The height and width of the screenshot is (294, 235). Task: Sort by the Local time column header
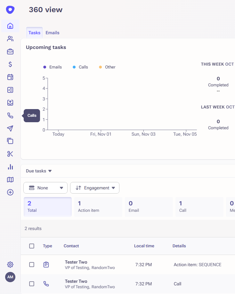click(144, 246)
